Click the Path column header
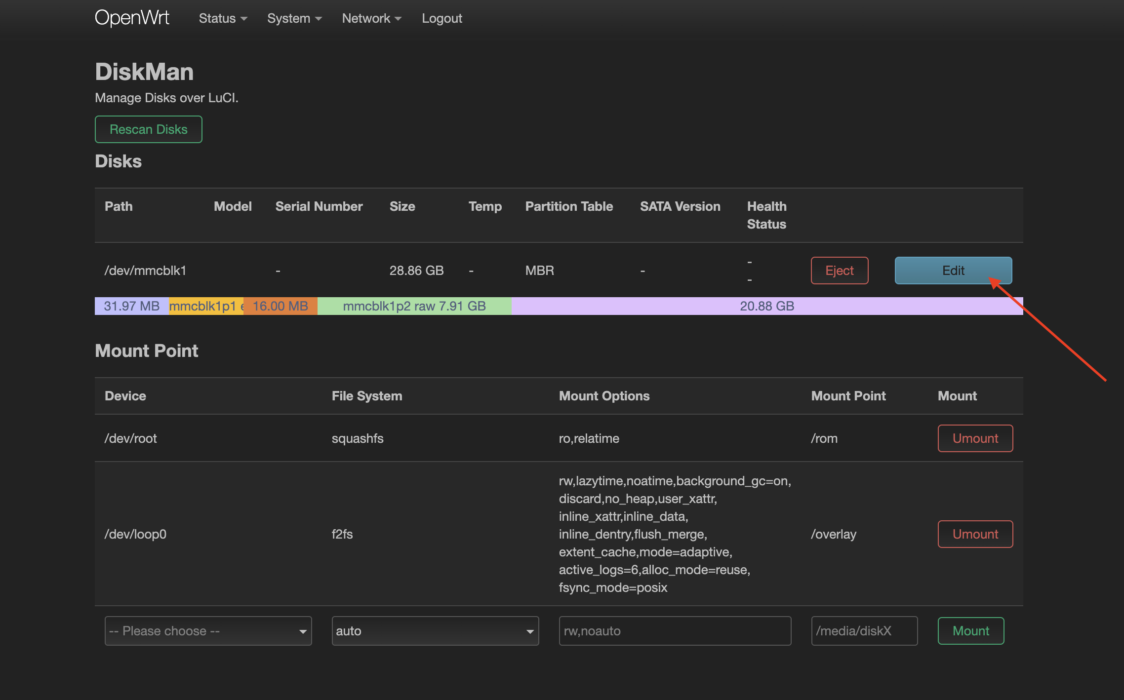The width and height of the screenshot is (1124, 700). [x=119, y=206]
